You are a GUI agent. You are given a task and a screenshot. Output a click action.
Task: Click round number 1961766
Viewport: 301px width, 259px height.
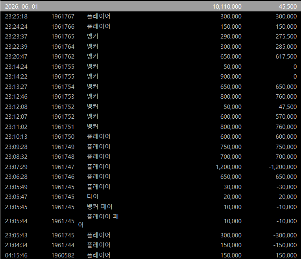(63, 26)
